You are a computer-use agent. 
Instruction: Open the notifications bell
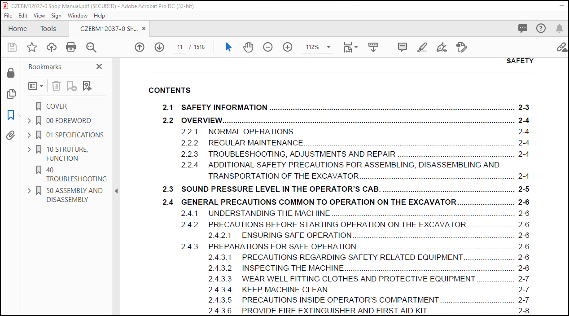(x=559, y=28)
